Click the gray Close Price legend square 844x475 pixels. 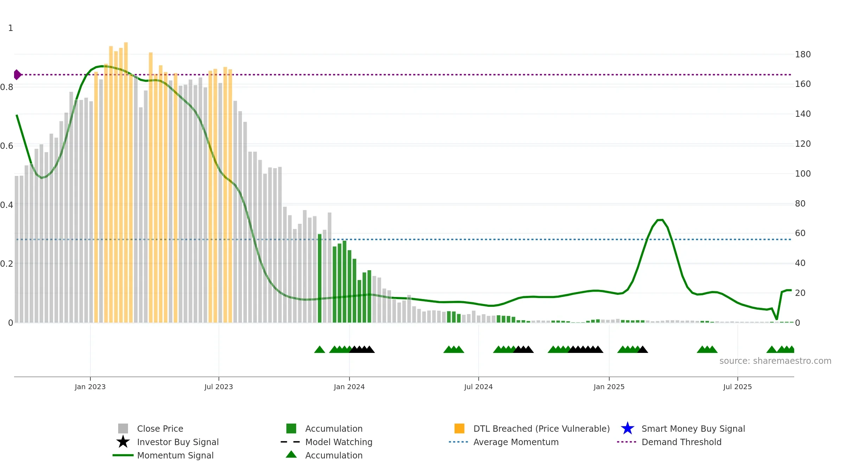123,428
